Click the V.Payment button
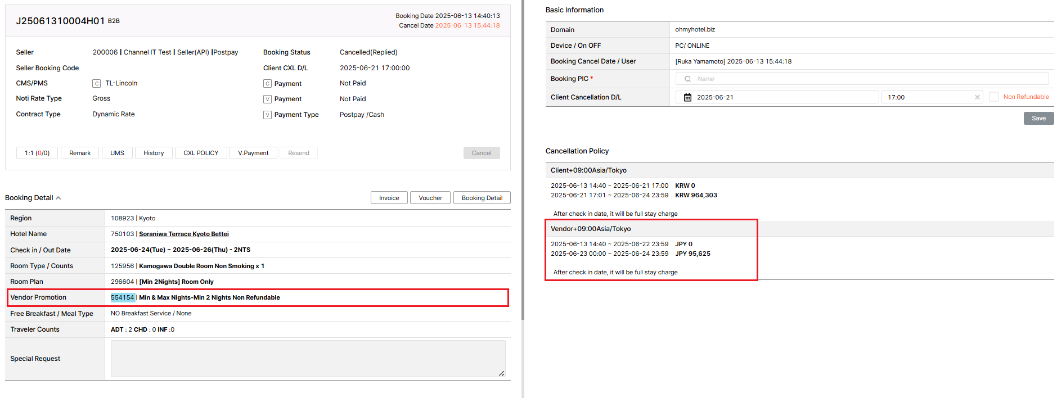 point(253,153)
